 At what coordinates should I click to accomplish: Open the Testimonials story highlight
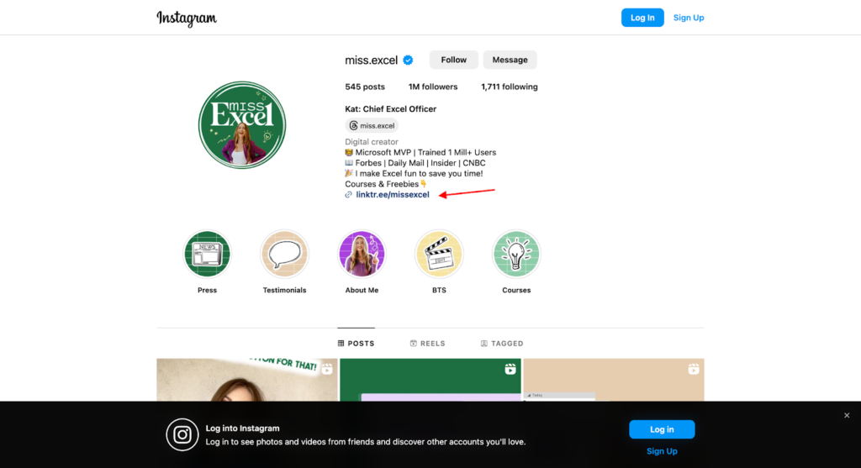click(284, 254)
